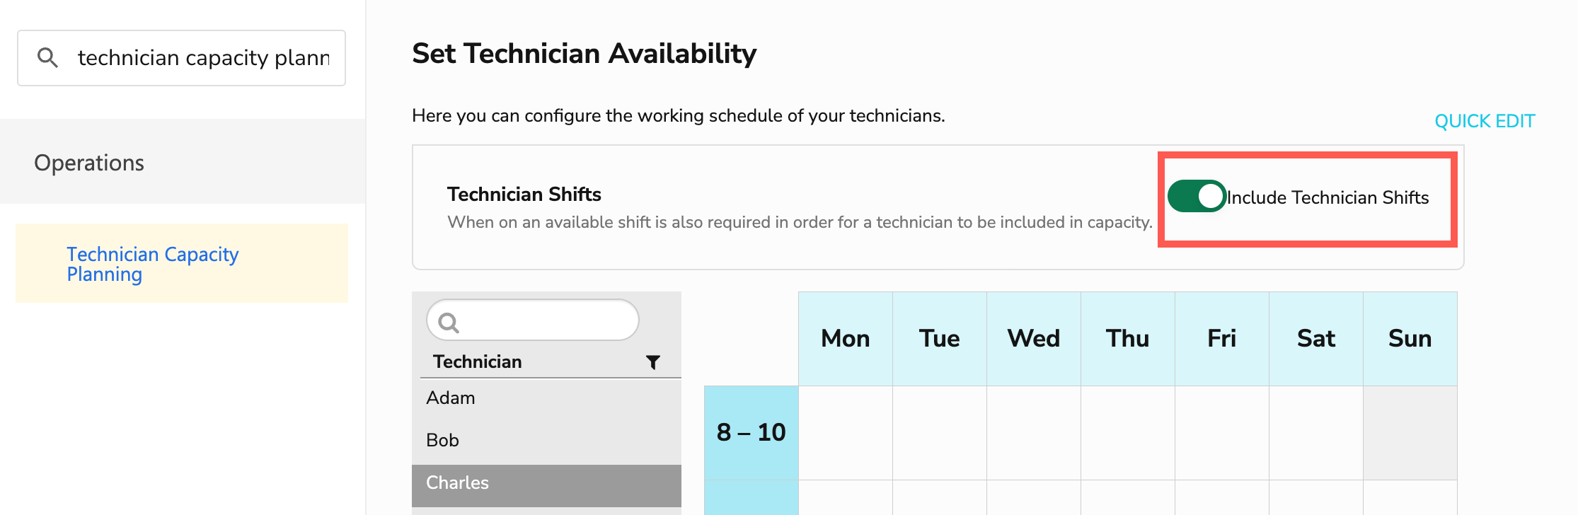Open QUICK EDIT mode
The height and width of the screenshot is (515, 1578).
click(x=1484, y=121)
